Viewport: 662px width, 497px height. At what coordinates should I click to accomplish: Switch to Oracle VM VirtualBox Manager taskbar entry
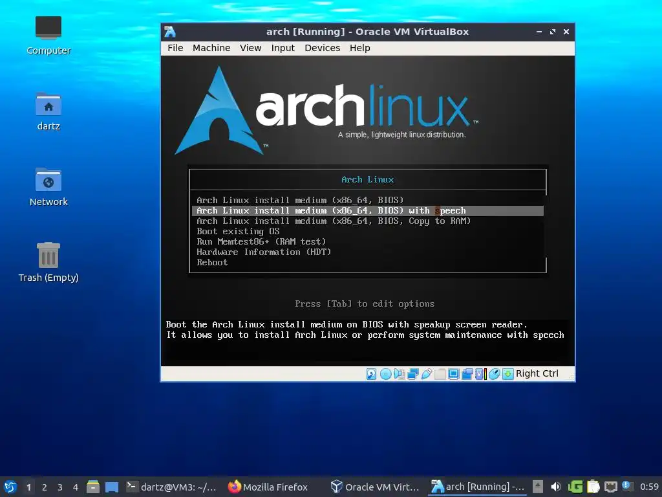pos(375,487)
